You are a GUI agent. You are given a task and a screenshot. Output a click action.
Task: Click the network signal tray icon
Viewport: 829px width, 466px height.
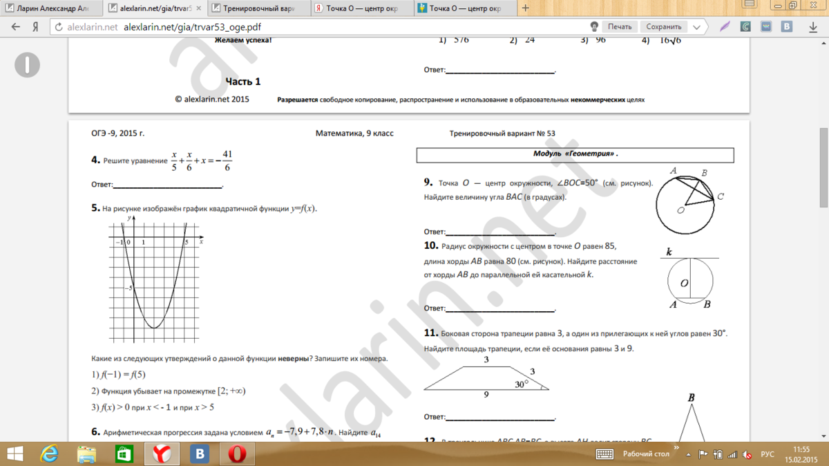pyautogui.click(x=734, y=454)
